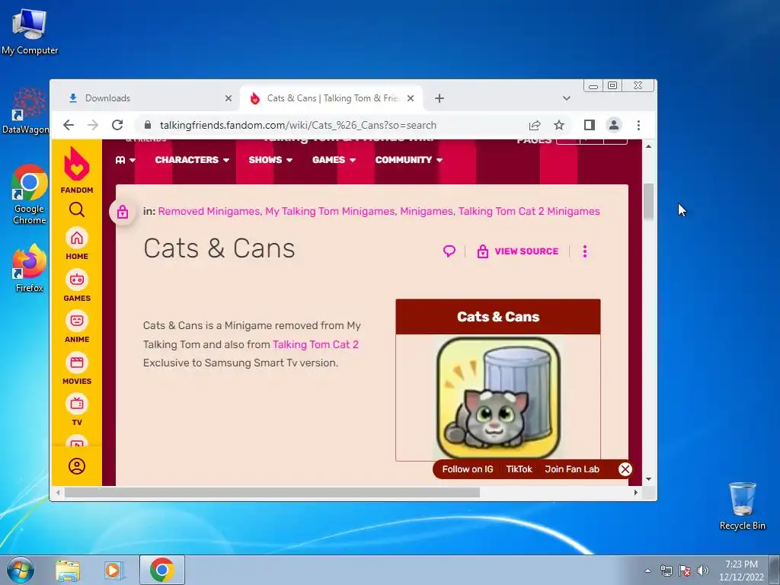The image size is (780, 585).
Task: Open the Minigames category link
Action: [x=427, y=212]
